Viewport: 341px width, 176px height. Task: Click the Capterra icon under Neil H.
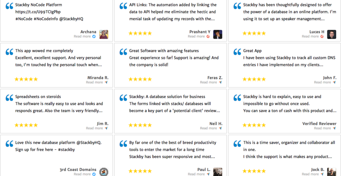point(220,128)
